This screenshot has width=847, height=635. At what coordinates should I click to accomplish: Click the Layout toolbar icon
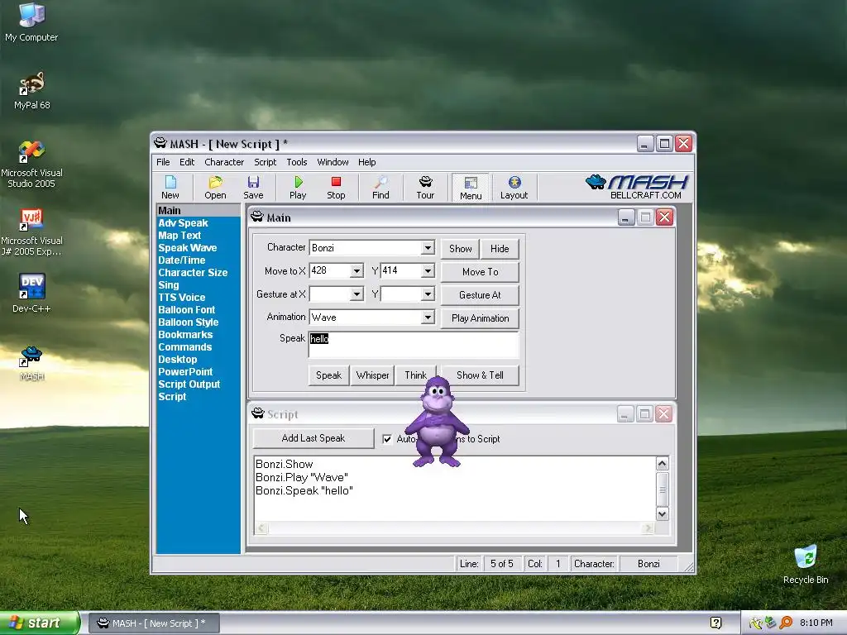514,188
